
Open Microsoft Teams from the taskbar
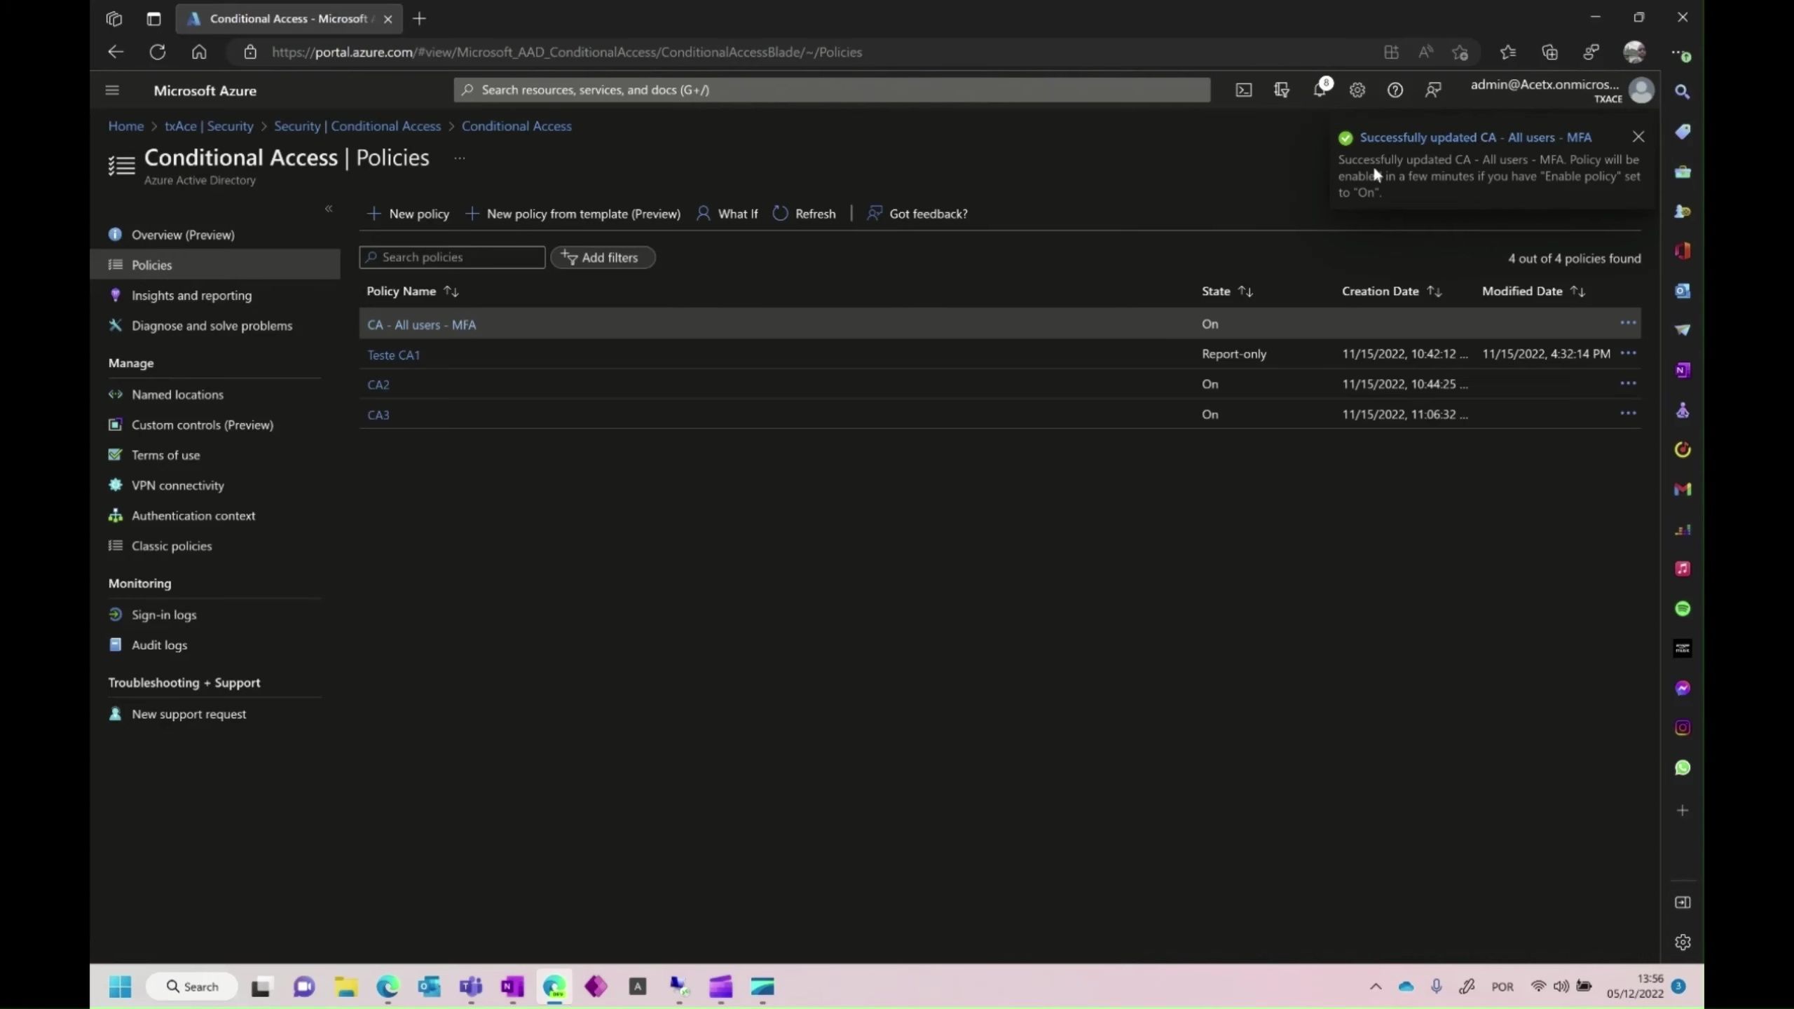471,987
